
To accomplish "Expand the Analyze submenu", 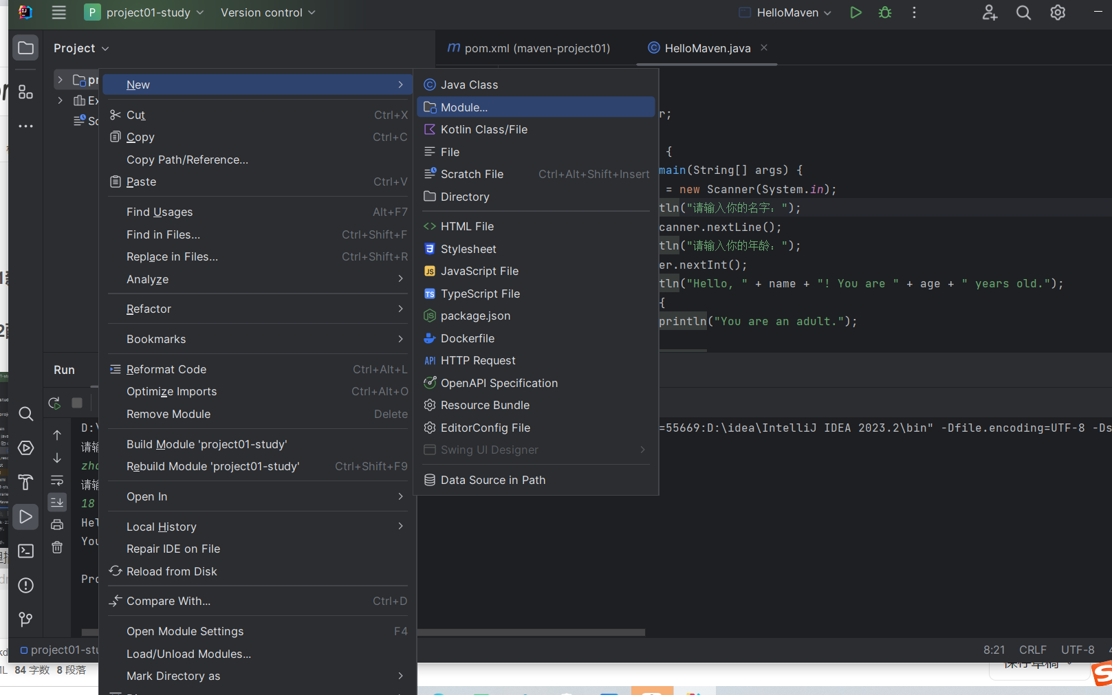I will click(x=259, y=279).
